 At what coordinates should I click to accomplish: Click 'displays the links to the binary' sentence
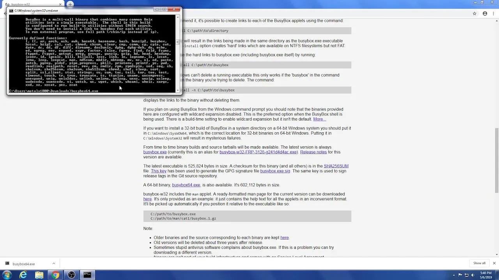tap(191, 100)
